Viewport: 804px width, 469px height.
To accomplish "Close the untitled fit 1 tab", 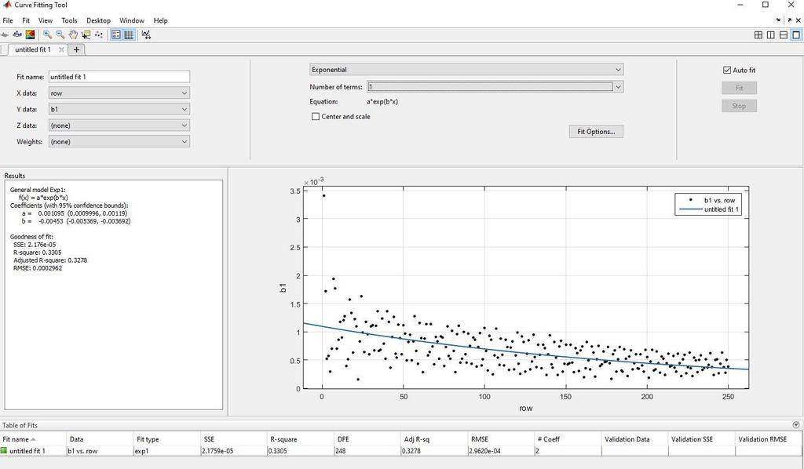I will [x=61, y=49].
